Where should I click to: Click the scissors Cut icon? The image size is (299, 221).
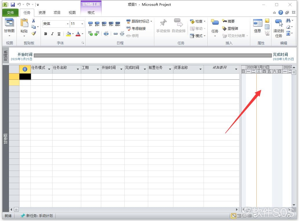pos(34,21)
